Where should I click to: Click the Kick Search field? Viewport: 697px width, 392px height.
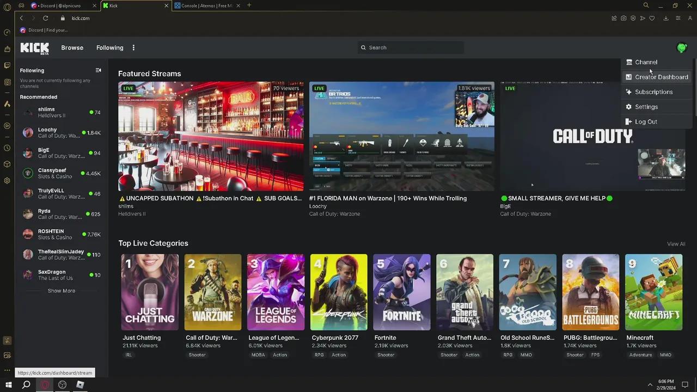pyautogui.click(x=411, y=47)
